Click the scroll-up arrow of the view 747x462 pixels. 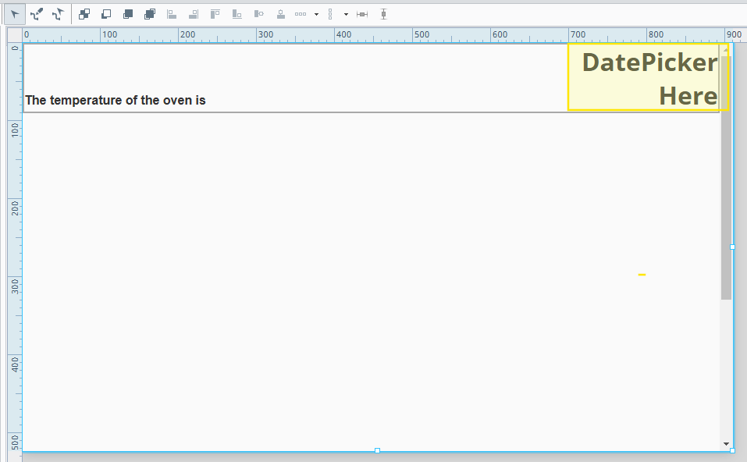(x=726, y=49)
